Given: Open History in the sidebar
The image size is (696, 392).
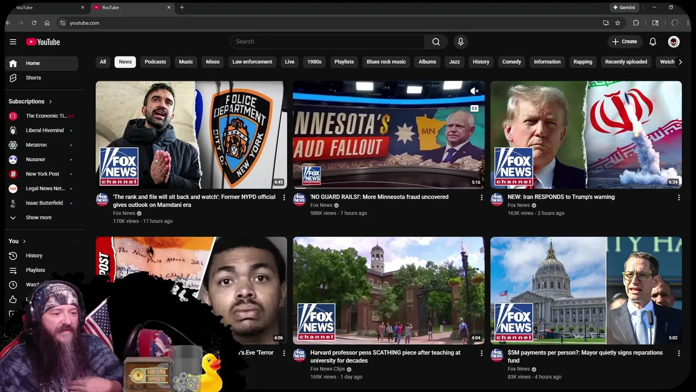Looking at the screenshot, I should [42, 256].
